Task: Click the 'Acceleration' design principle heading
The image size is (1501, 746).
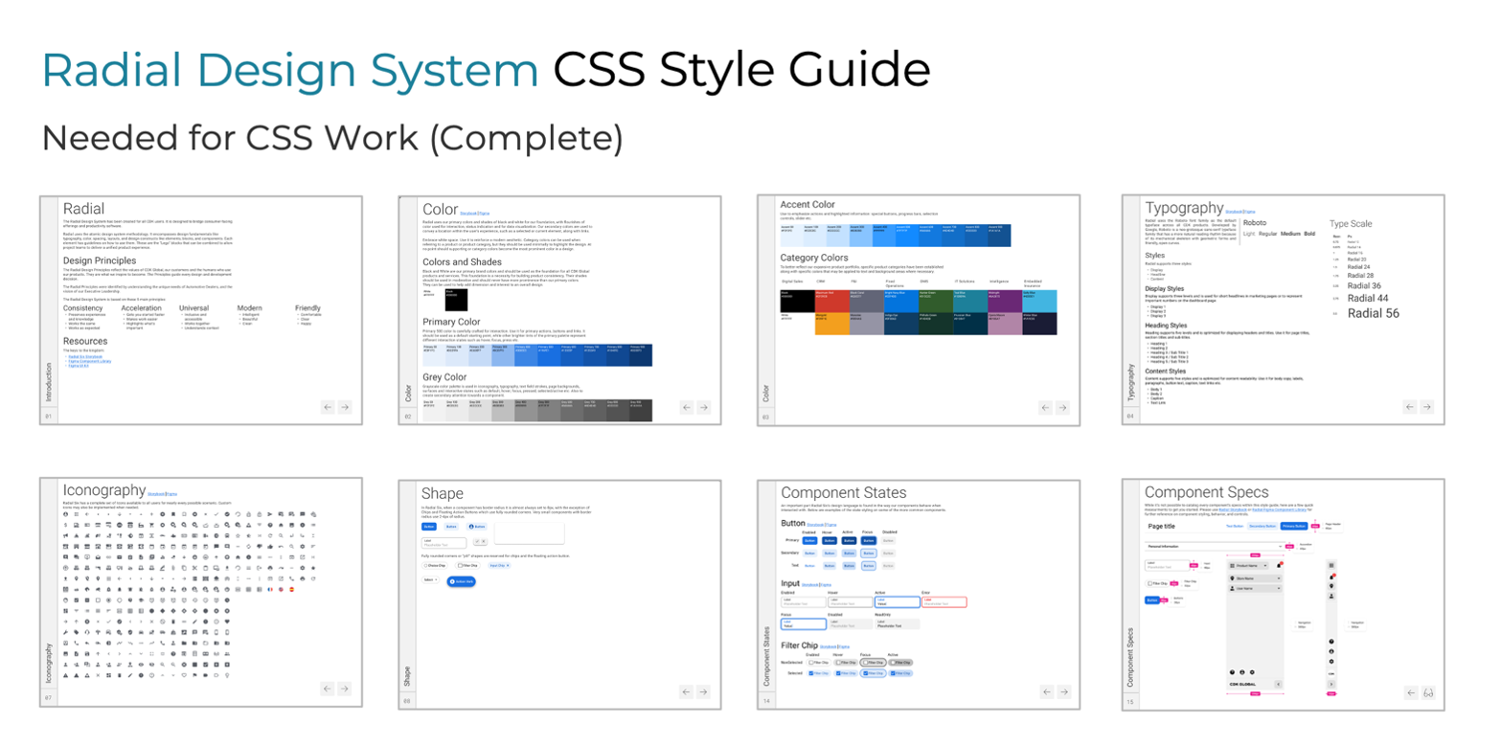Action: (x=141, y=308)
